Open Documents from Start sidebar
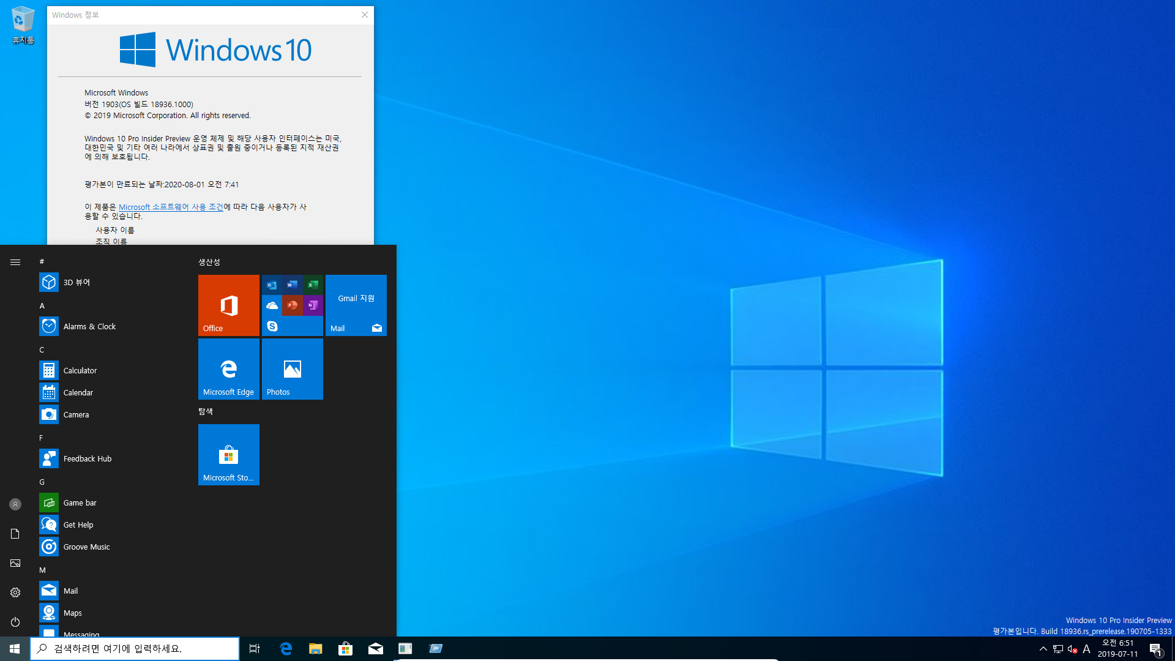Screen dimensions: 1175x661 [x=15, y=534]
